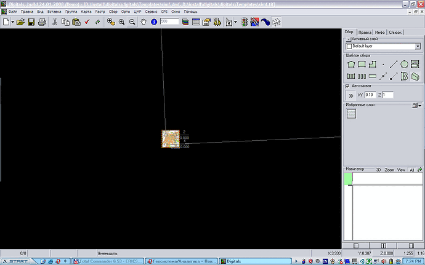Viewport: 425px width, 265px height.
Task: Open the Группа menu
Action: click(x=71, y=12)
